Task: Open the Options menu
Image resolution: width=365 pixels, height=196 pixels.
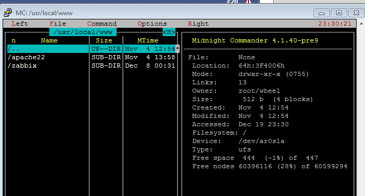Action: pyautogui.click(x=152, y=24)
